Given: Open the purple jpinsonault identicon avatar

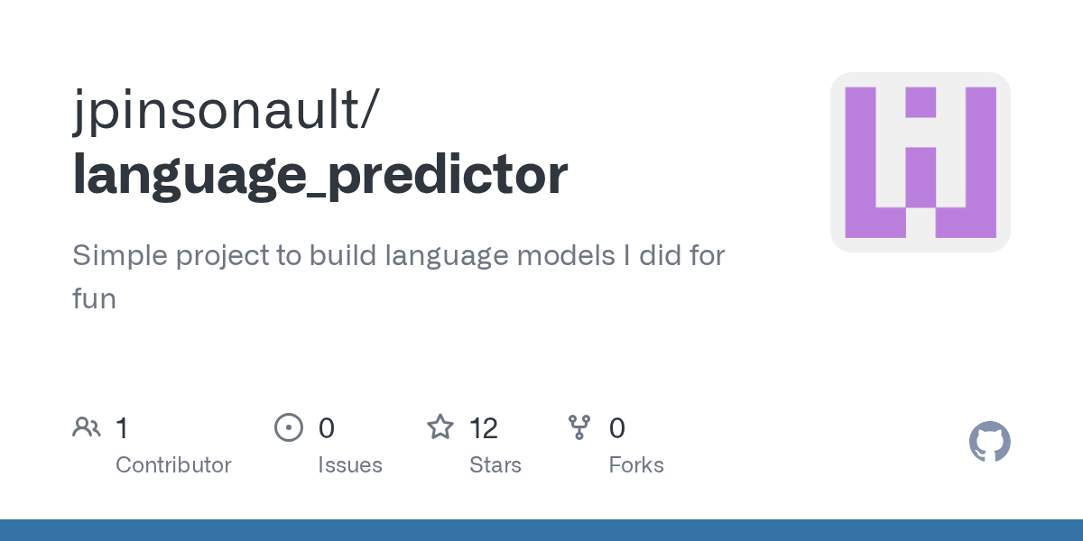Looking at the screenshot, I should click(921, 162).
